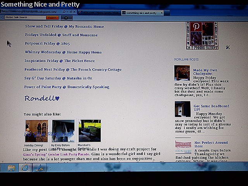Open Got Some Beadboard UP! title link

[x=211, y=108]
